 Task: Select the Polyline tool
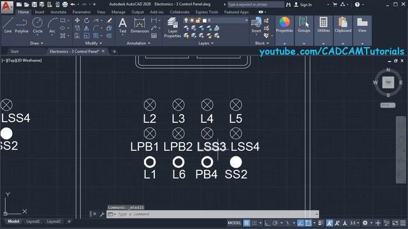(x=22, y=25)
